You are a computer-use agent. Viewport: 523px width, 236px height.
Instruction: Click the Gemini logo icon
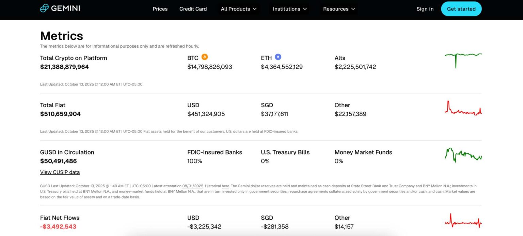pyautogui.click(x=44, y=8)
